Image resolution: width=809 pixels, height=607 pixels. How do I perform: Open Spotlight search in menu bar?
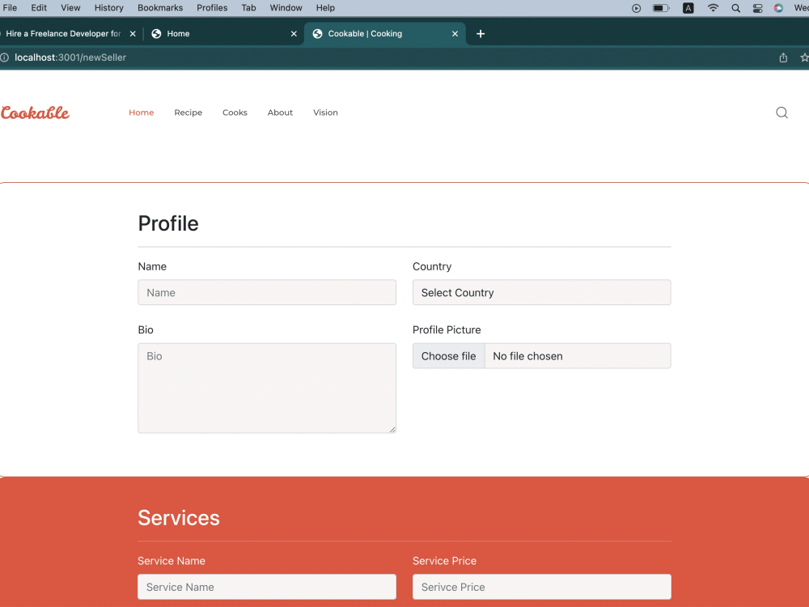click(x=735, y=8)
